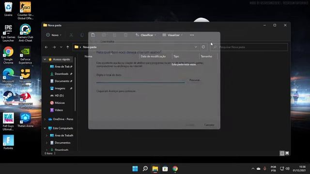The image size is (310, 174).
Task: Collapse the Acesso rápido tree section
Action: click(x=45, y=59)
